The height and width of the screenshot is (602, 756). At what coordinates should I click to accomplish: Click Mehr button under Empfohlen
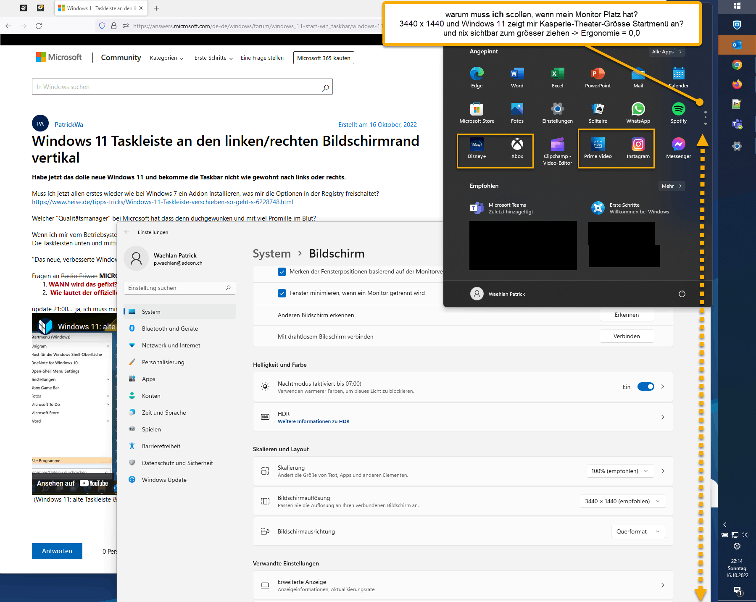point(671,186)
